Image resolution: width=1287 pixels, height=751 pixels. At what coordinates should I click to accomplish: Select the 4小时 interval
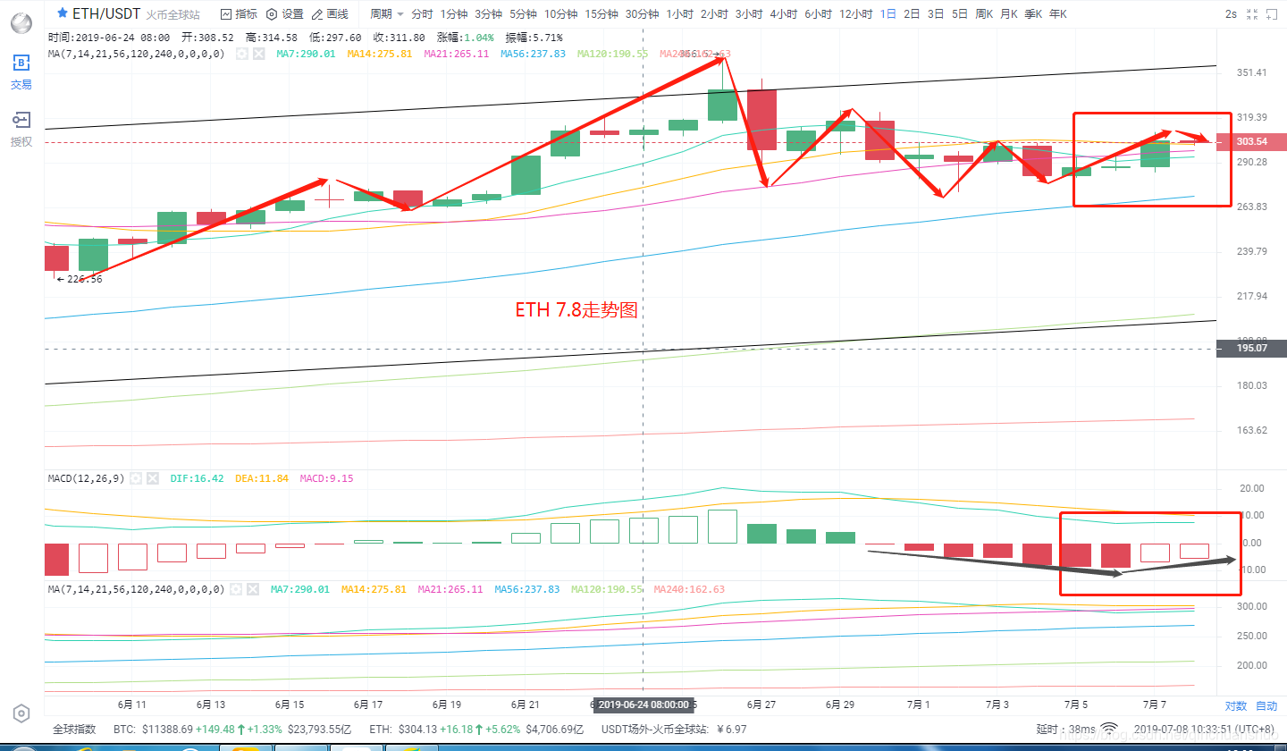tap(784, 14)
